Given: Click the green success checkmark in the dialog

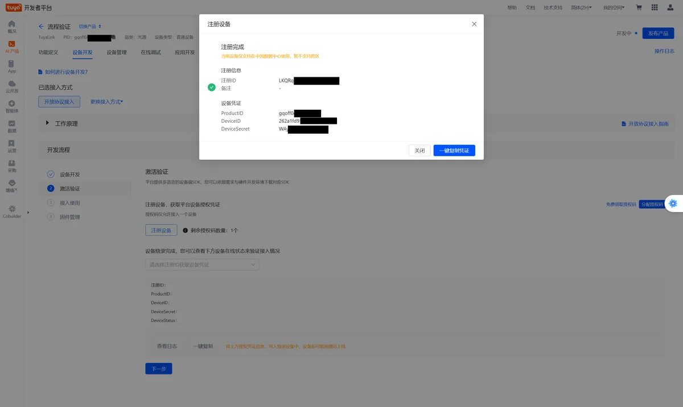Looking at the screenshot, I should 212,88.
